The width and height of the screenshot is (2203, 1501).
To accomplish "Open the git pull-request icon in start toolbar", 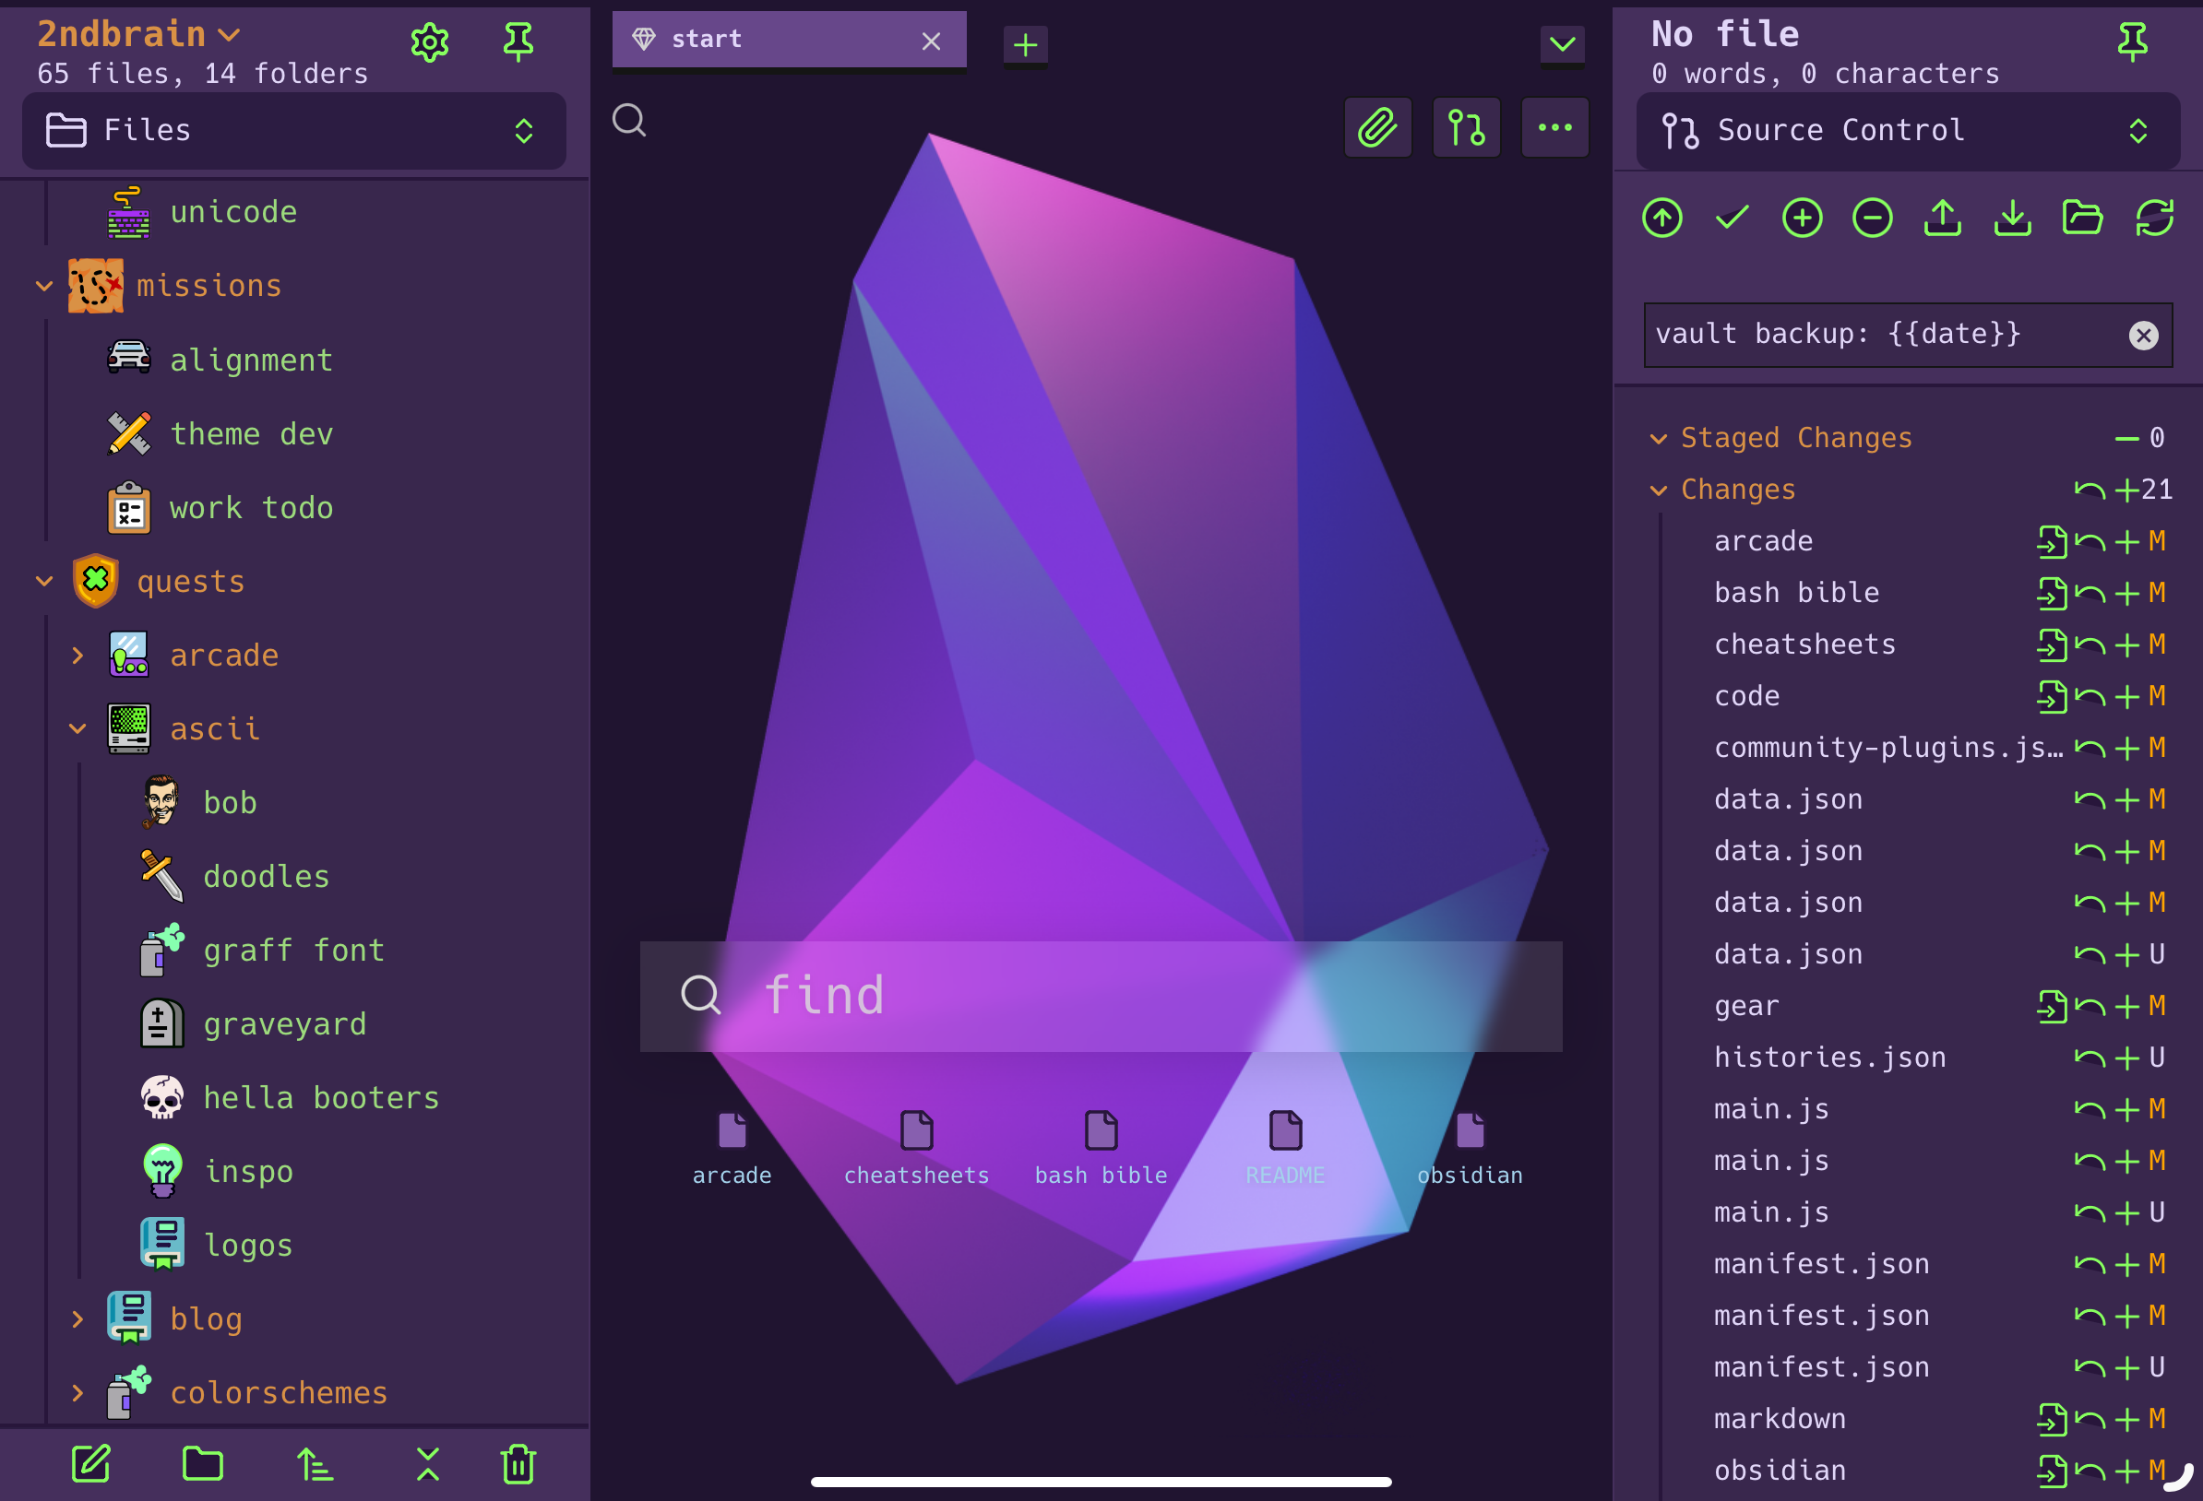I will [x=1466, y=127].
